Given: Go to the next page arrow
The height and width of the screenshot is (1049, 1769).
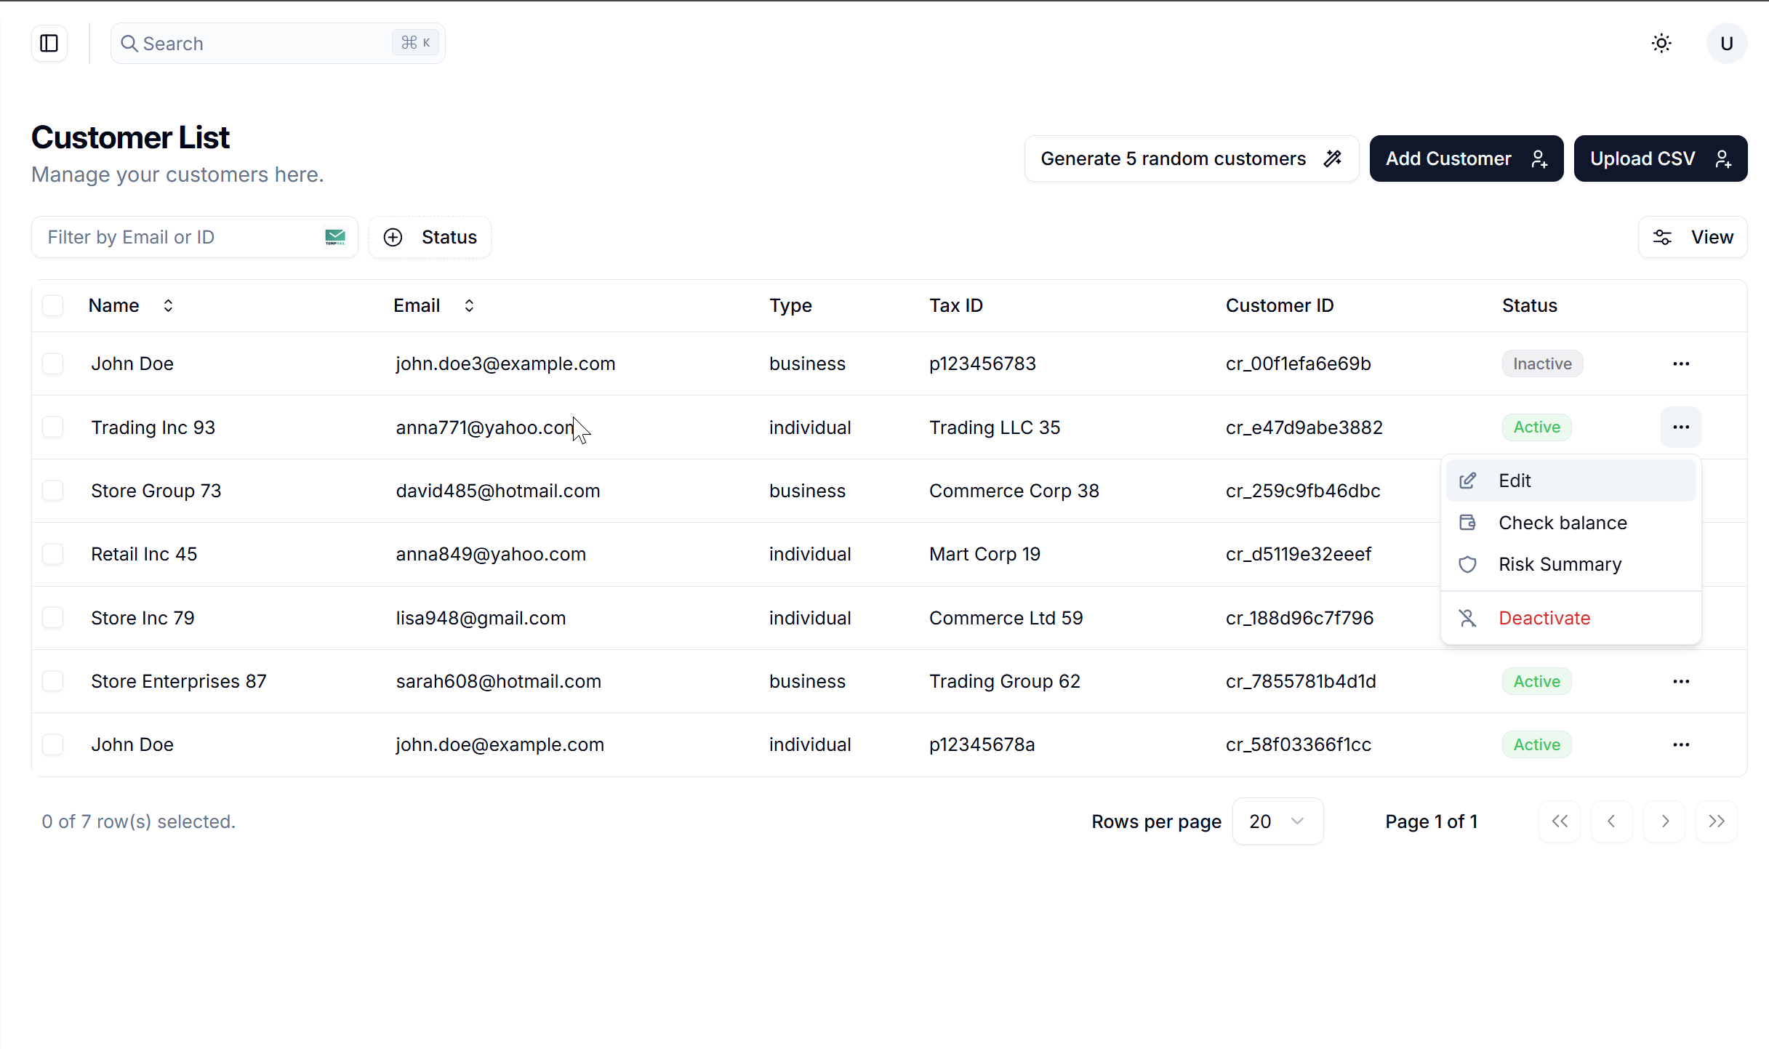Looking at the screenshot, I should pos(1664,821).
